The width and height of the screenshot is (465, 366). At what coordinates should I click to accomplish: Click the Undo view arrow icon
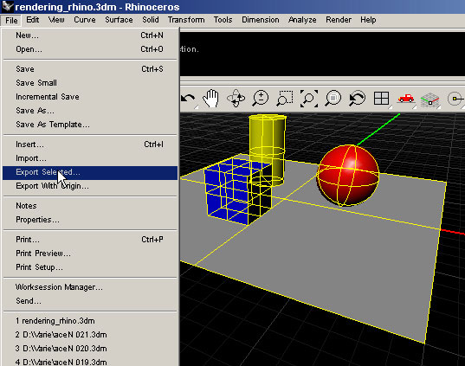click(188, 99)
